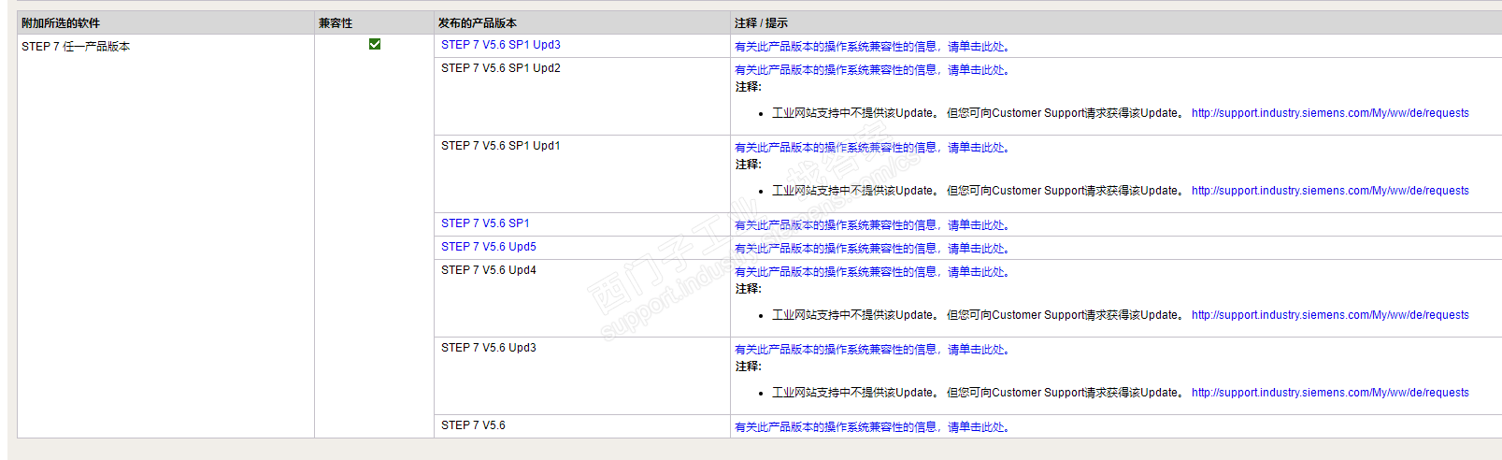Open OS compatibility link in the V5.6 Upd3 row
The width and height of the screenshot is (1502, 460).
pyautogui.click(x=871, y=350)
